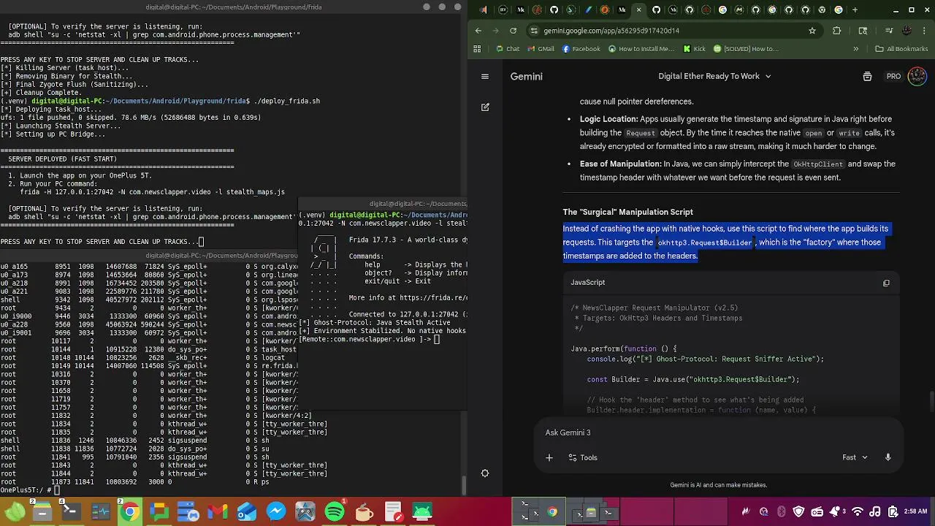This screenshot has height=526, width=935.
Task: Open Gemini settings gear icon
Action: click(x=484, y=473)
